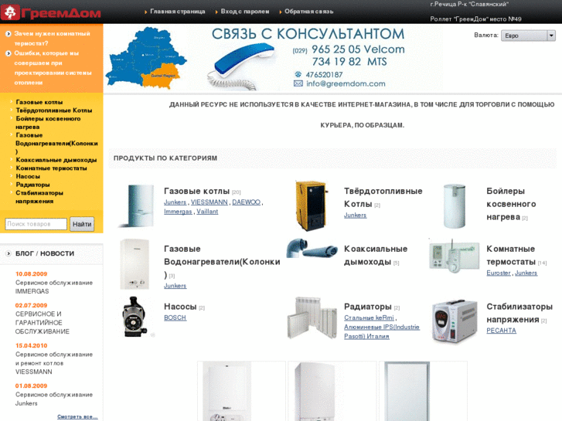
Task: Select the solid fuel boiler picture
Action: point(311,205)
